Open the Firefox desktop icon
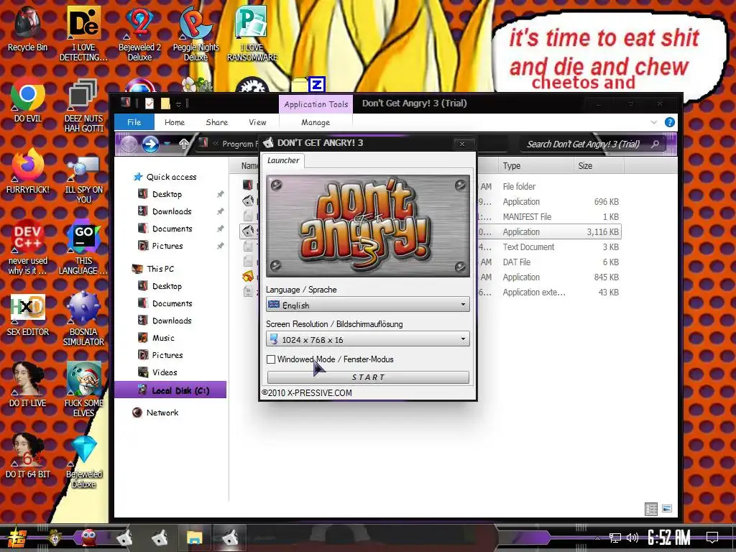The width and height of the screenshot is (736, 552). (28, 172)
